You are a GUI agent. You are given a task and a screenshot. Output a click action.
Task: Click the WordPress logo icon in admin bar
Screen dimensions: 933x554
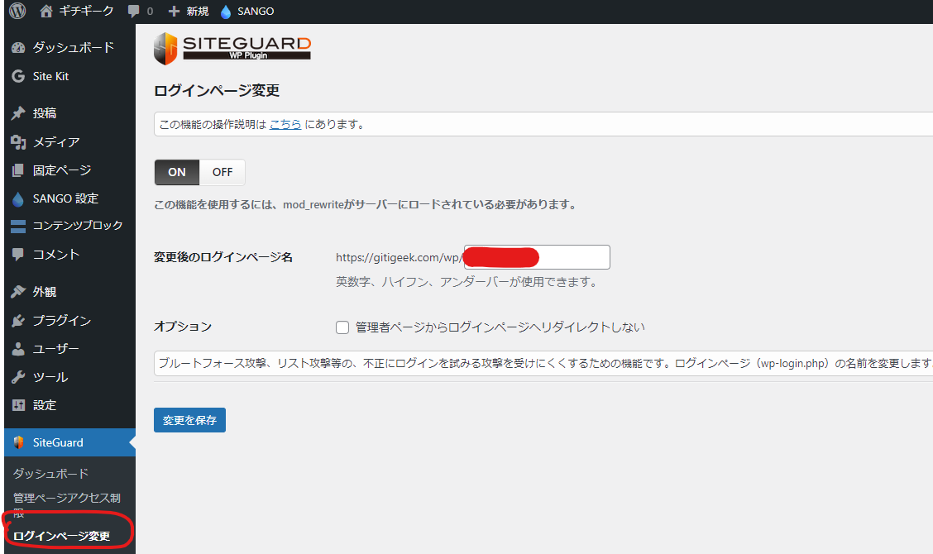(17, 11)
